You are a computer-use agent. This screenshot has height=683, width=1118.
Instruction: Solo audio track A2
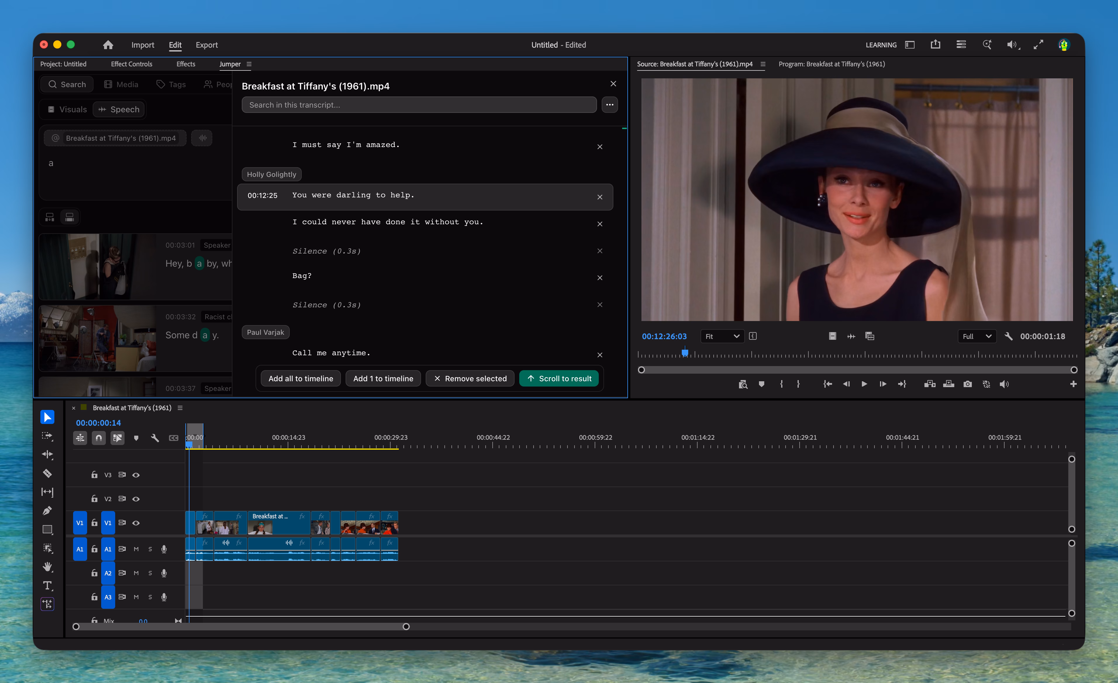point(150,573)
